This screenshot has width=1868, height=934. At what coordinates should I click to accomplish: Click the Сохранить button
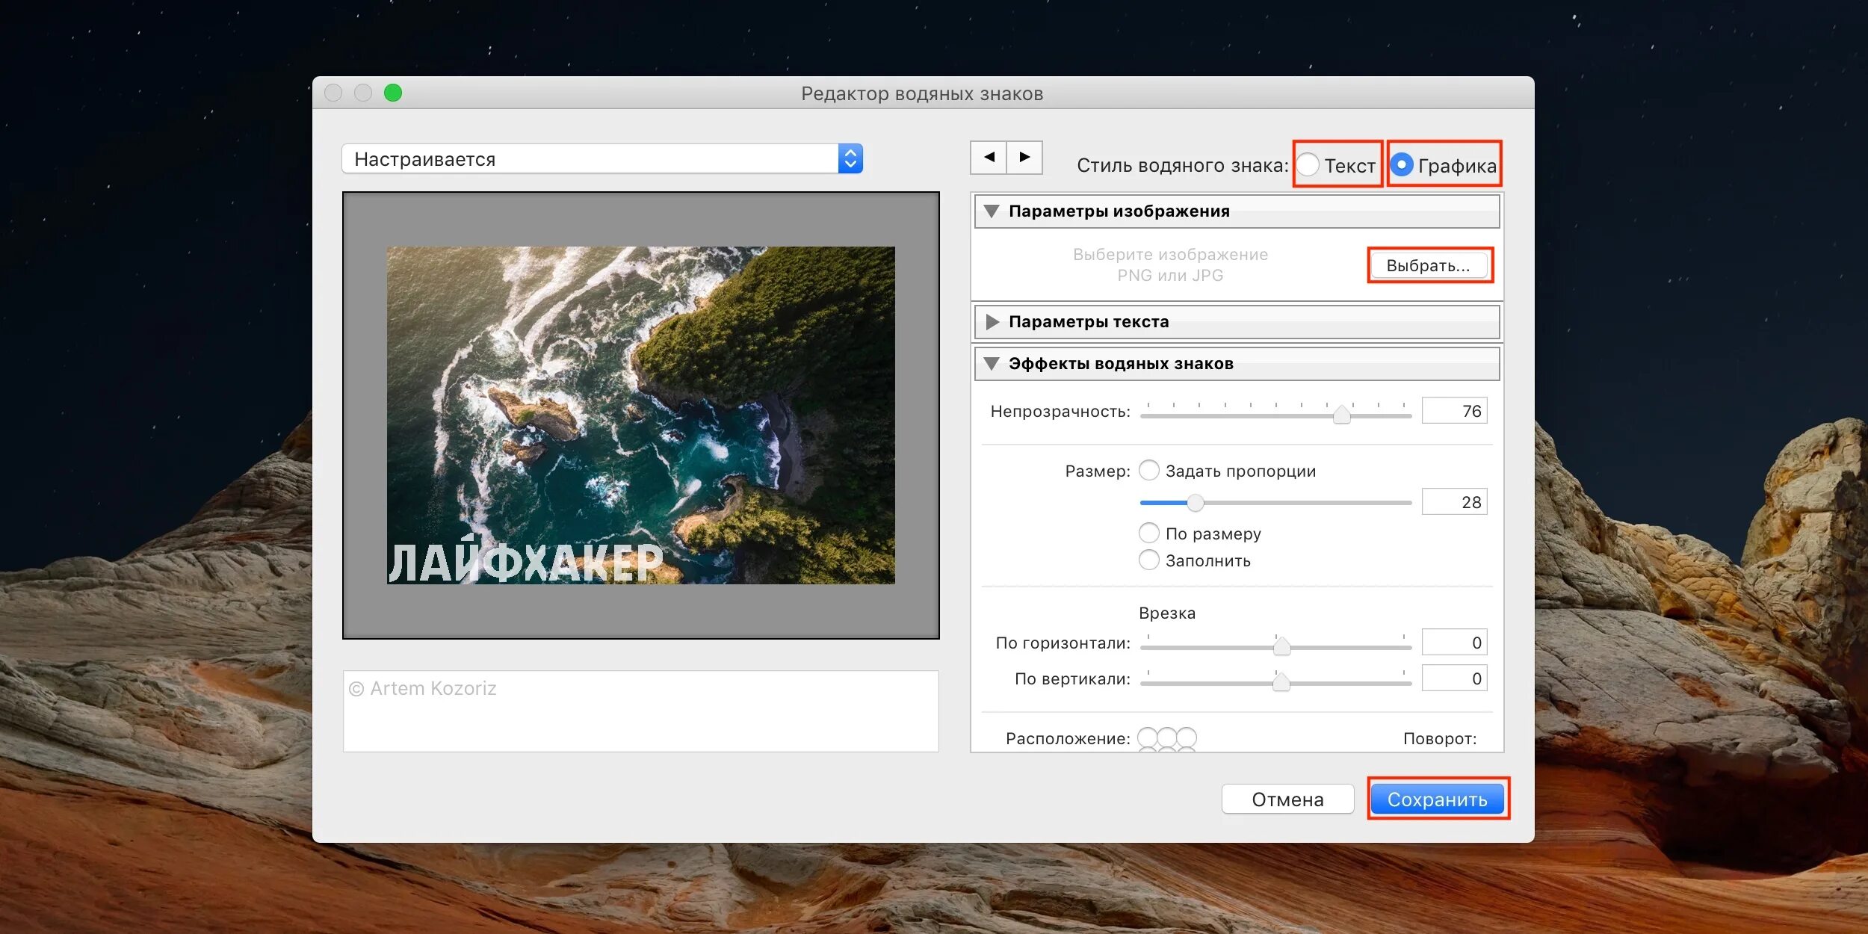[x=1438, y=800]
